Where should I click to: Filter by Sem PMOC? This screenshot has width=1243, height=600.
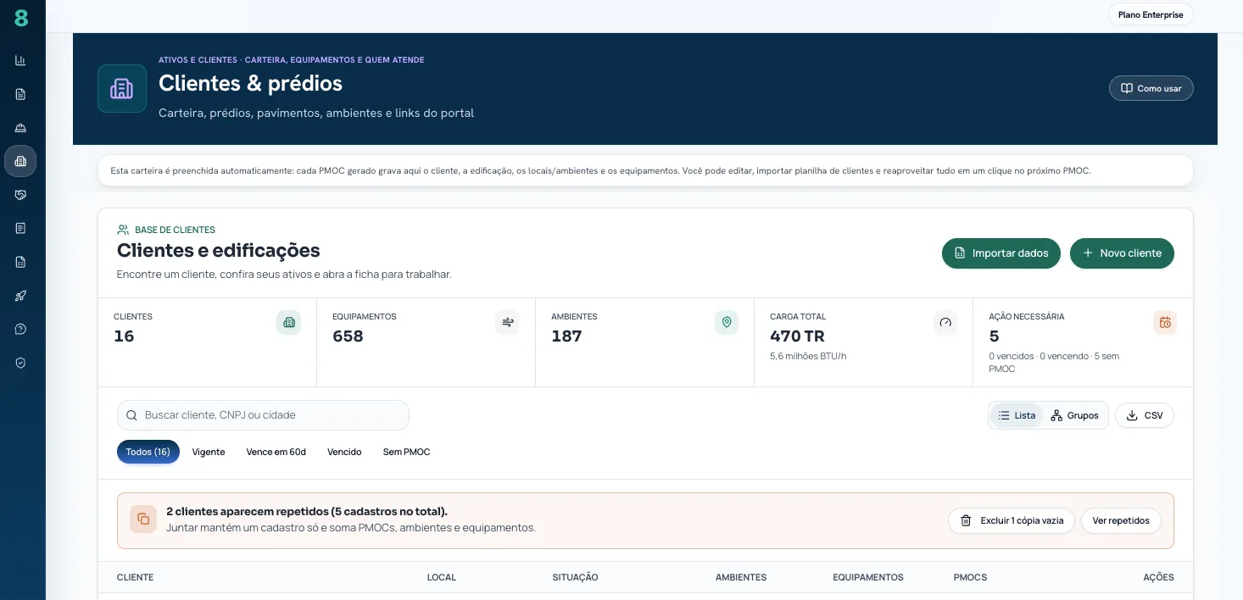[x=407, y=452]
